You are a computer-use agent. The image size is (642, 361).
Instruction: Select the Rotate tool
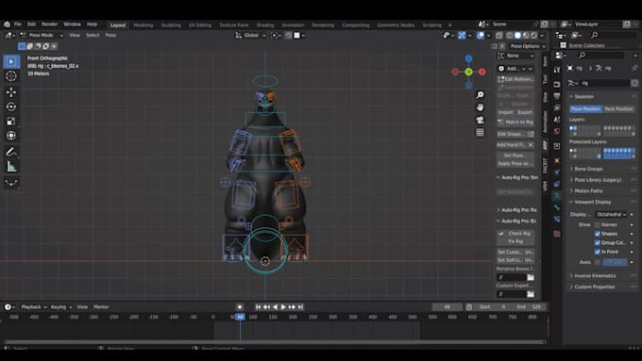coord(11,107)
